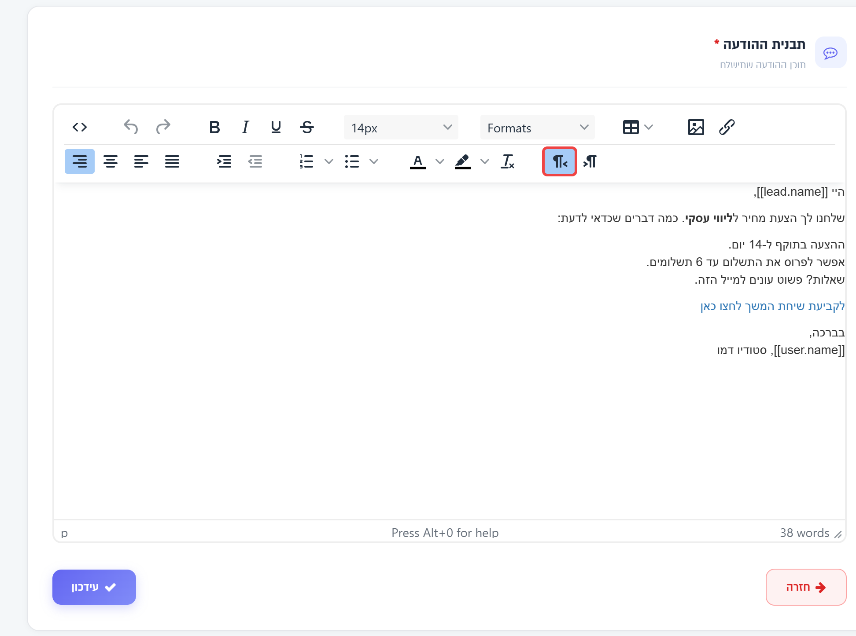Open the source code view
Image resolution: width=856 pixels, height=636 pixels.
pyautogui.click(x=80, y=128)
